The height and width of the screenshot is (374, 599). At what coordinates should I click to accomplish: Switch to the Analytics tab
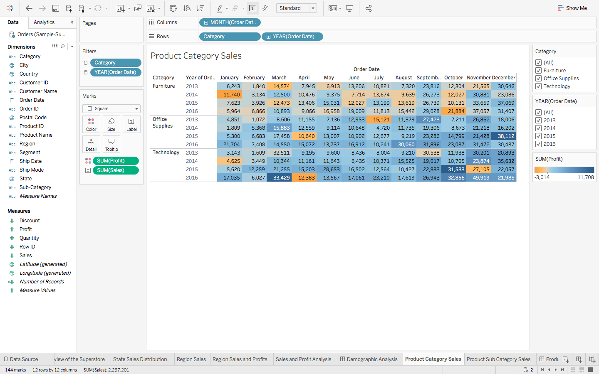(x=44, y=22)
